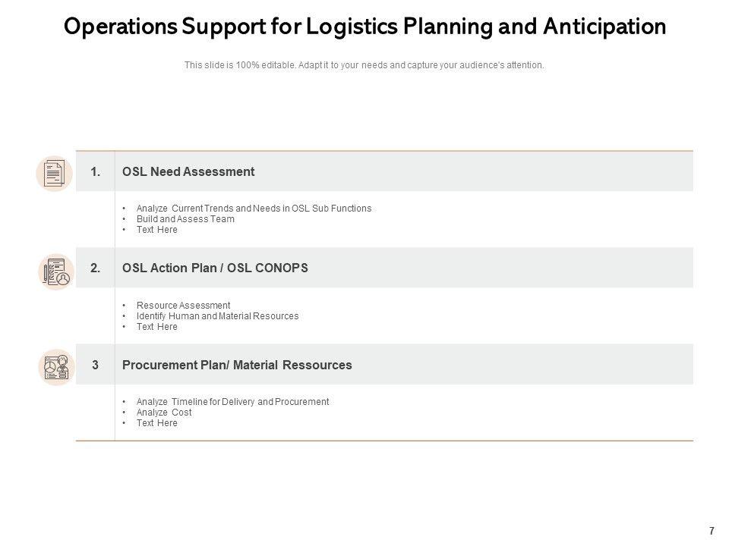Click 'Analyze Current Trends and Needs' bullet
The width and height of the screenshot is (729, 546).
click(254, 209)
